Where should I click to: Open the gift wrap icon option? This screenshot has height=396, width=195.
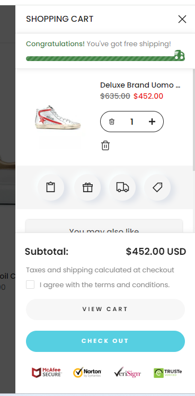[87, 187]
